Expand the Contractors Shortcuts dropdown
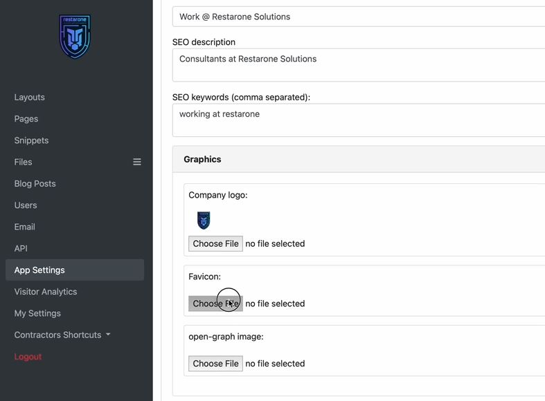545x401 pixels. 62,335
